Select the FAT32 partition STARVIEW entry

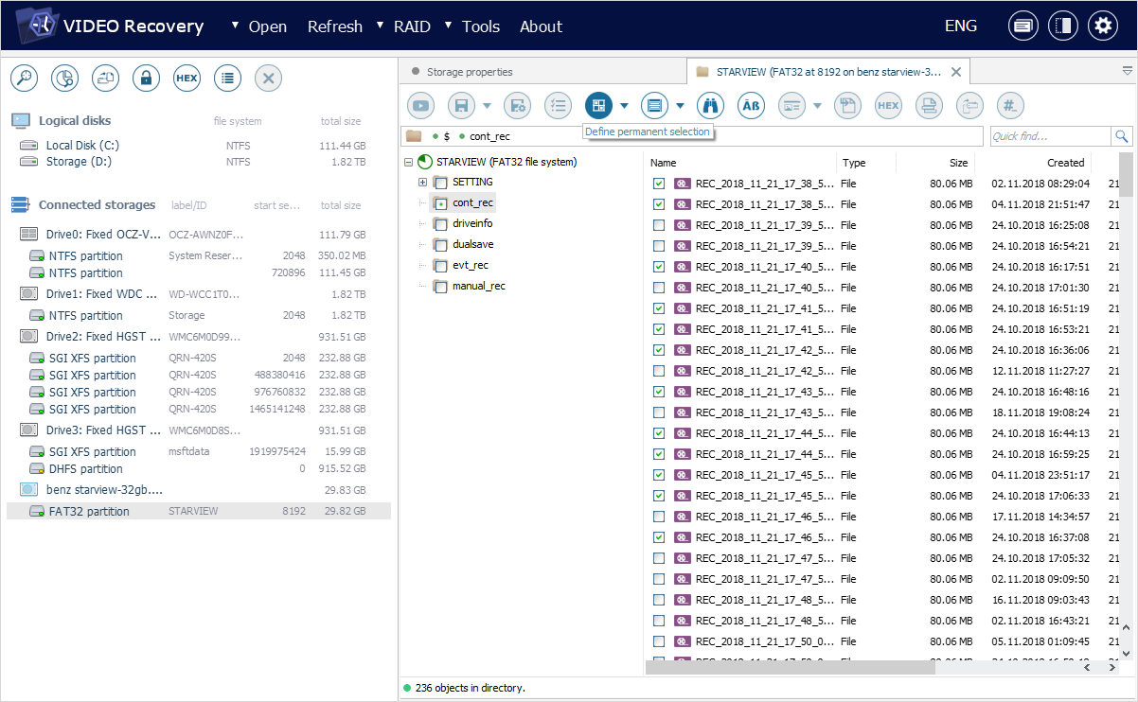point(89,512)
